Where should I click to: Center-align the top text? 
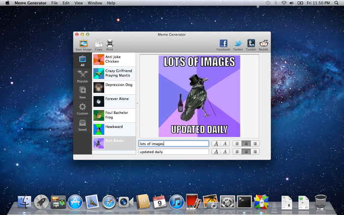pyautogui.click(x=246, y=143)
